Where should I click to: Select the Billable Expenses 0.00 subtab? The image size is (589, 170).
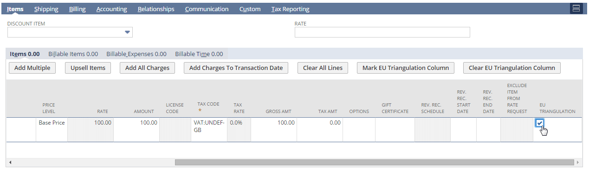(136, 54)
